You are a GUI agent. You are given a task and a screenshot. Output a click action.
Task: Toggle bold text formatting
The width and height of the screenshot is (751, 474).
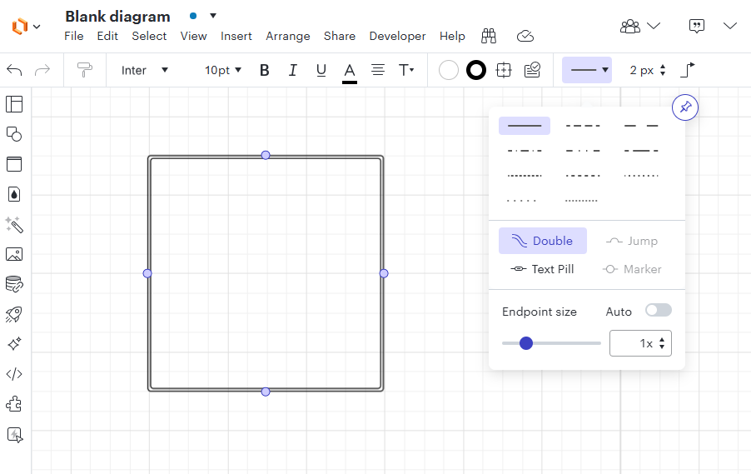coord(265,71)
